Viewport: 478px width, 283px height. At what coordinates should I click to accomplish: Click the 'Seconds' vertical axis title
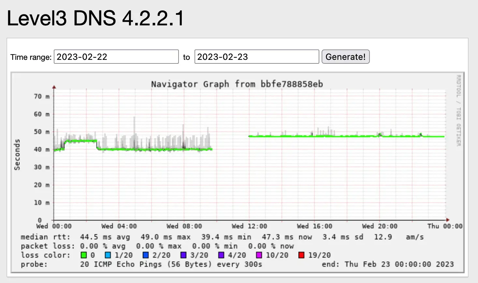[x=17, y=155]
